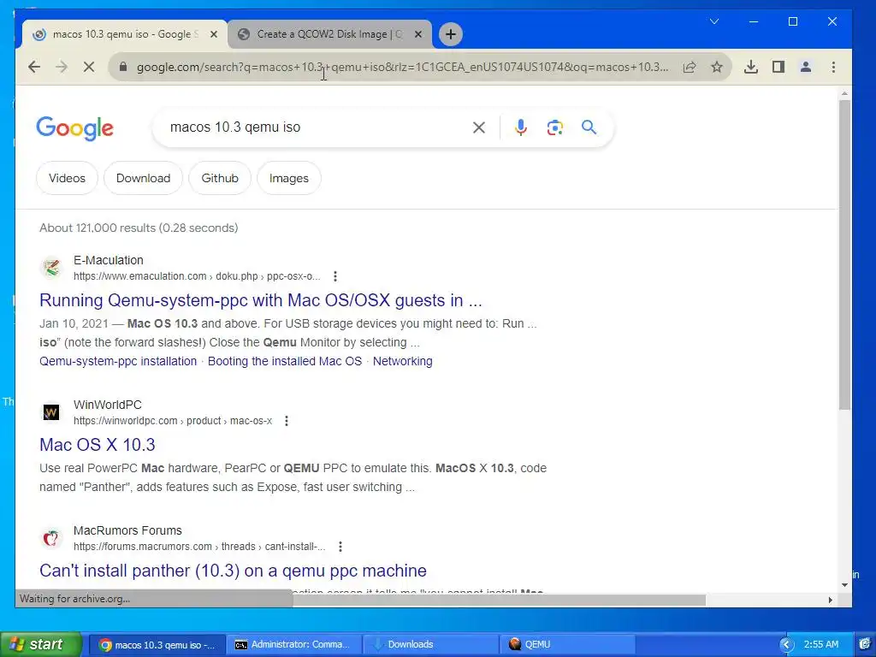876x657 pixels.
Task: Open a new tab with plus button
Action: (x=450, y=34)
